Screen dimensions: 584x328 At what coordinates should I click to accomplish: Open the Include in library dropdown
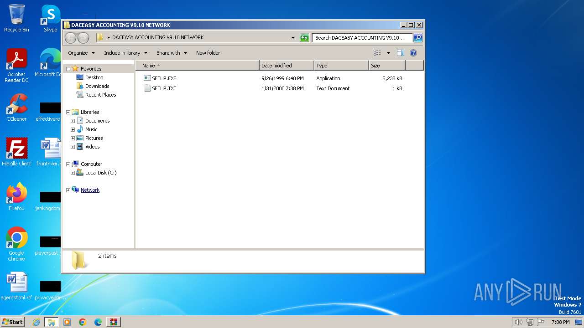(125, 53)
